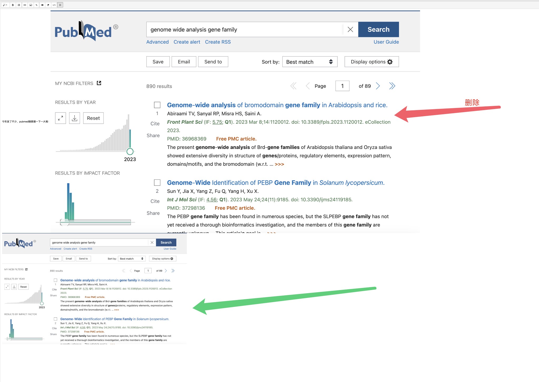Open Display options with gear in the larger PubMed page
This screenshot has height=382, width=539.
click(x=372, y=62)
